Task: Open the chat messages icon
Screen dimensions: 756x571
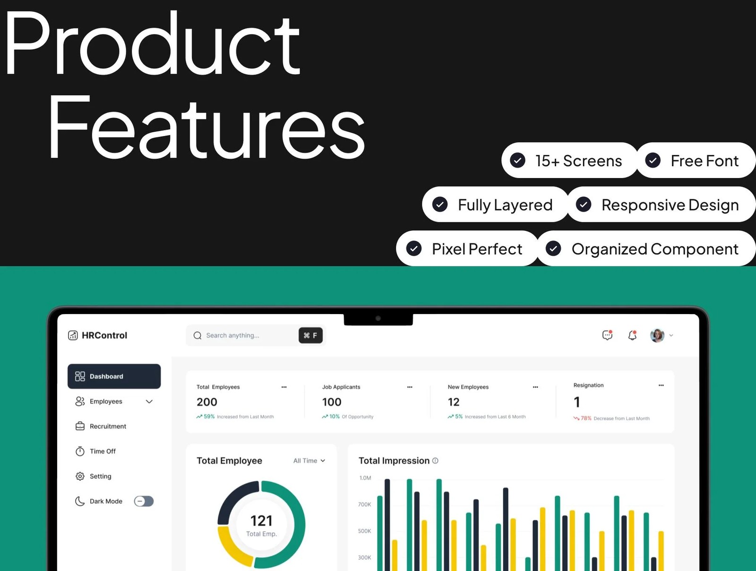Action: pyautogui.click(x=607, y=335)
